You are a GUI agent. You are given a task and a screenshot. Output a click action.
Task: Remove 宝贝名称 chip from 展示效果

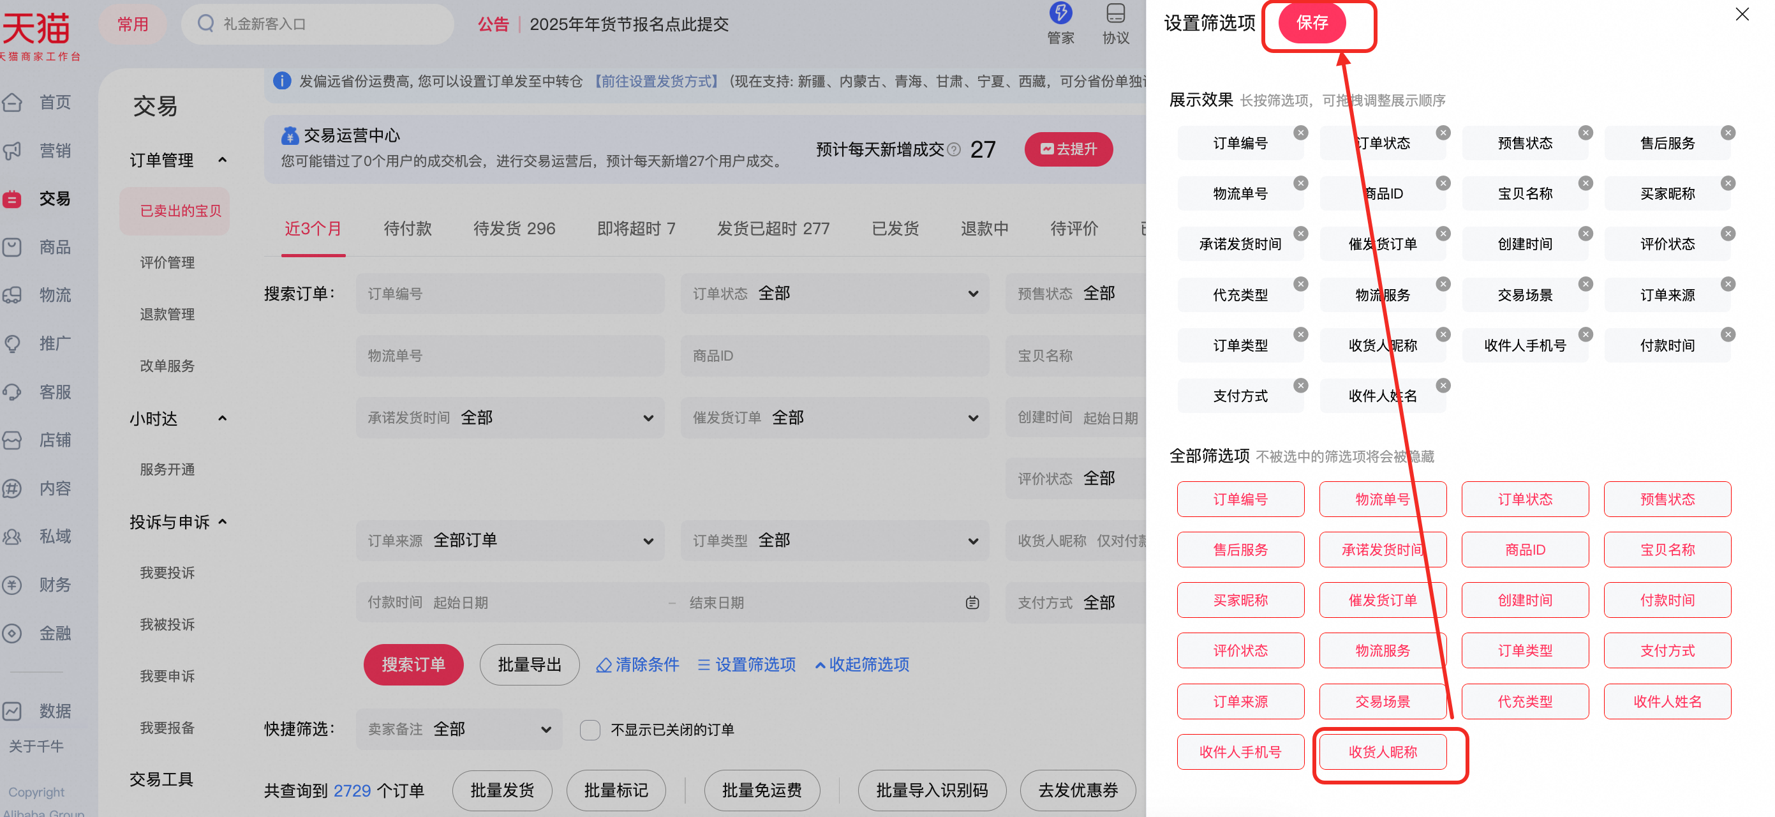tap(1586, 183)
